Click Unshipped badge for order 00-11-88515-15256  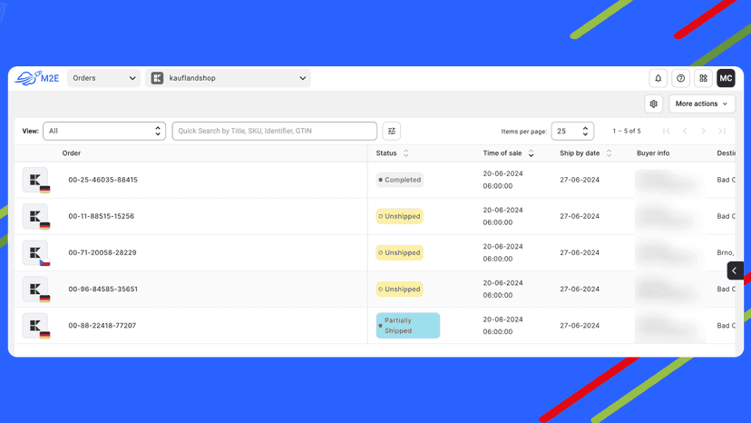click(x=399, y=216)
